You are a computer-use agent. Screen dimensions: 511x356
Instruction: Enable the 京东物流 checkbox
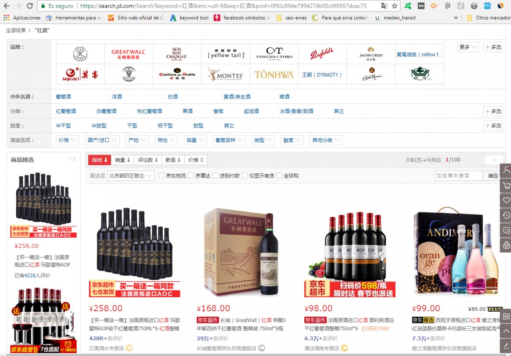click(x=162, y=175)
